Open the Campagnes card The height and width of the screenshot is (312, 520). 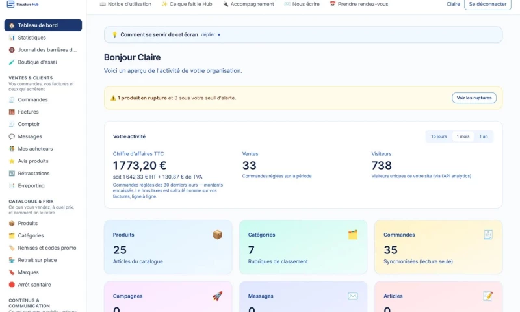(x=168, y=297)
